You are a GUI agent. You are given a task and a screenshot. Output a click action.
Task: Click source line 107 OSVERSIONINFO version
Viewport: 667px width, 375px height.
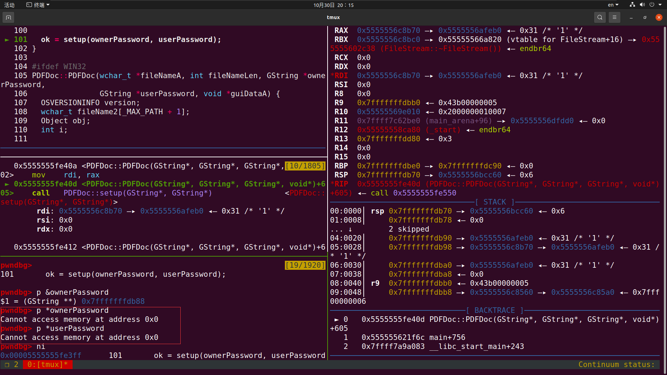[x=90, y=103]
